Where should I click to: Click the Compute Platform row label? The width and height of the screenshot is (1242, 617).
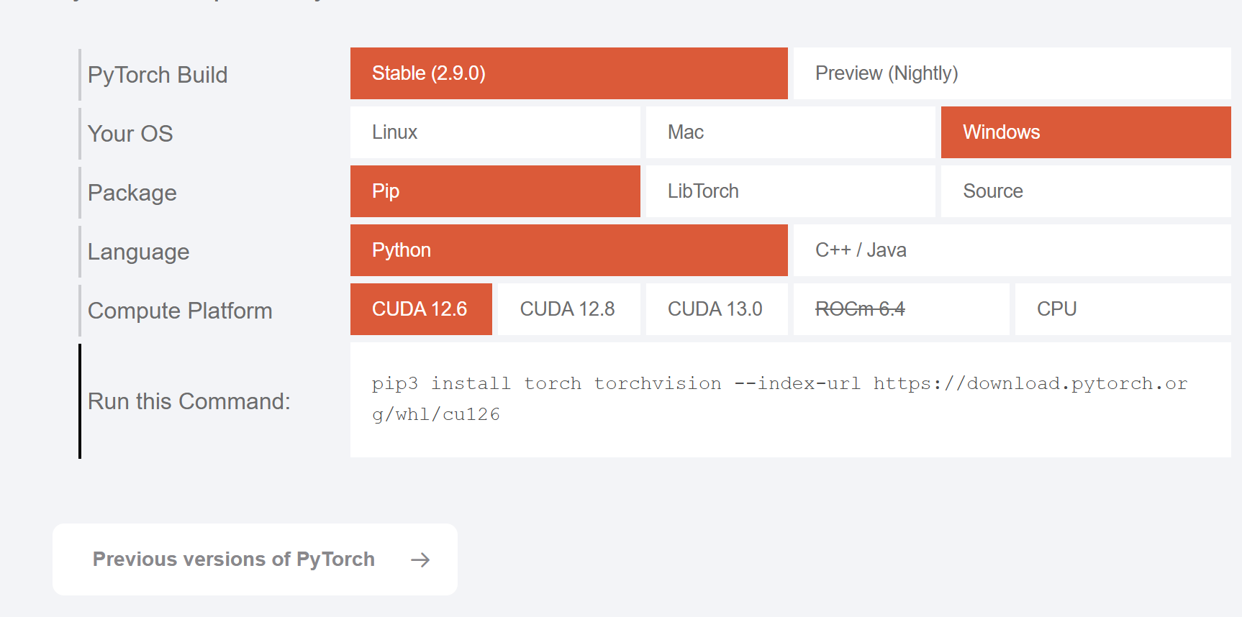(x=180, y=311)
